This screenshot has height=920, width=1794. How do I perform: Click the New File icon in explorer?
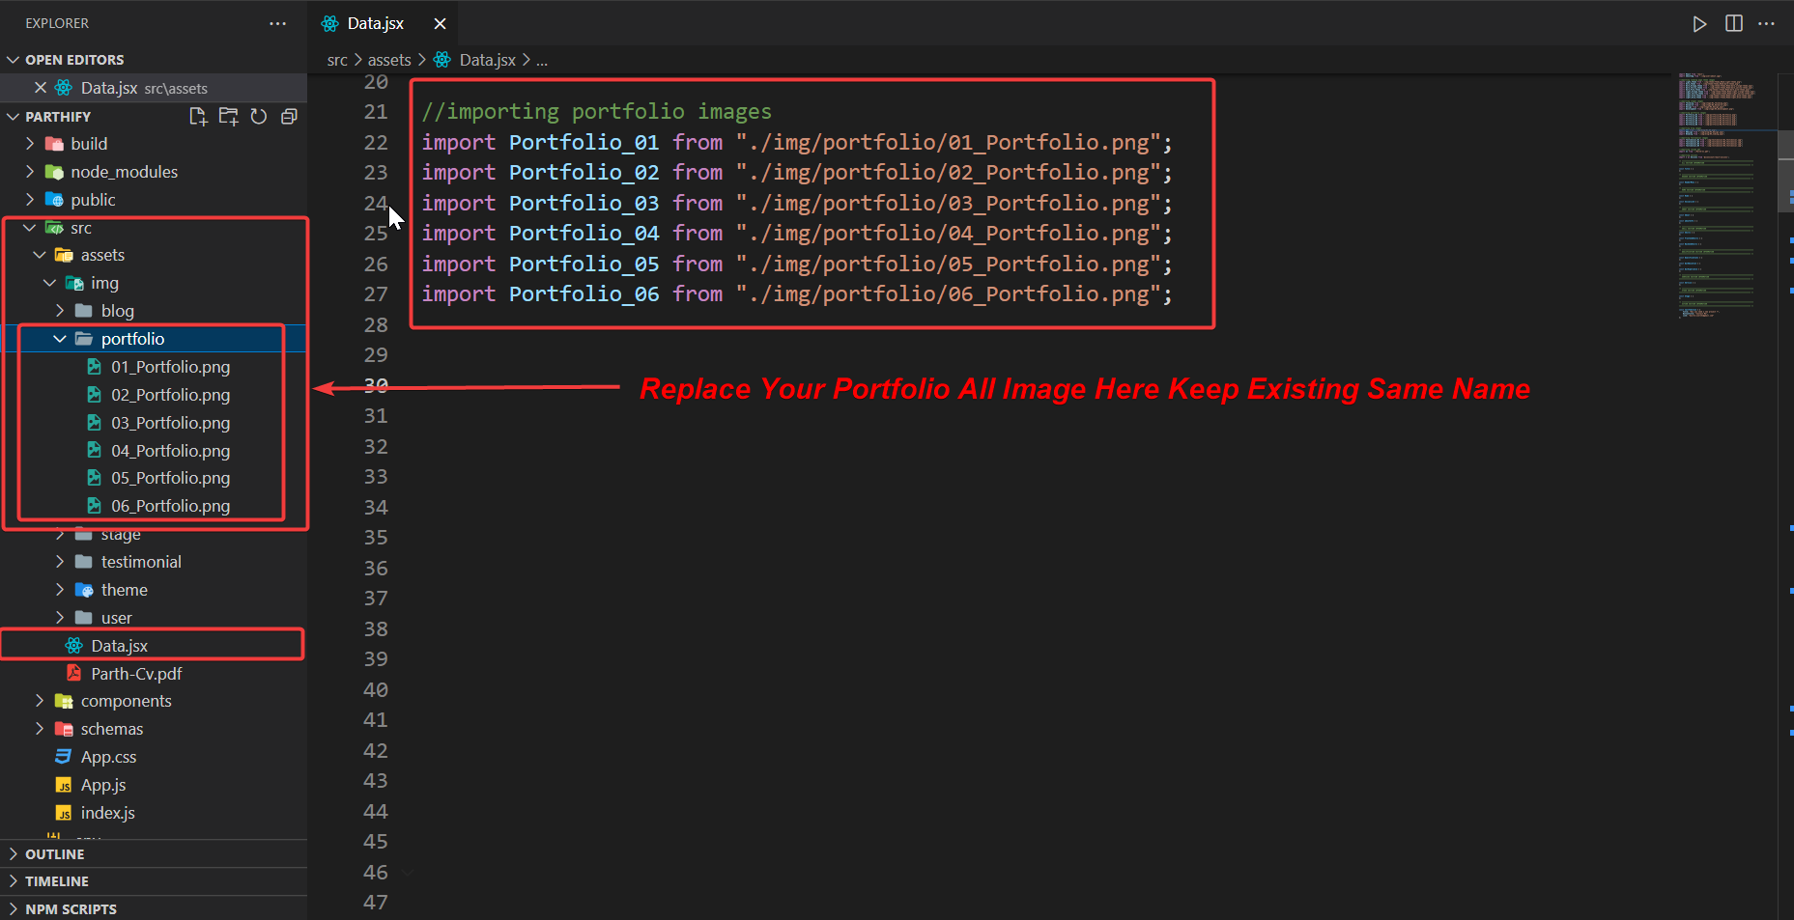click(198, 117)
